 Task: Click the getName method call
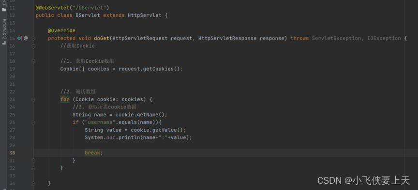point(148,115)
